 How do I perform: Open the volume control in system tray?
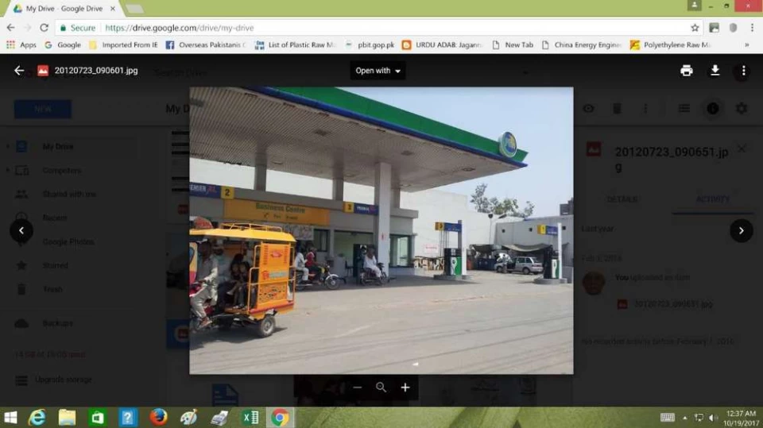[714, 418]
